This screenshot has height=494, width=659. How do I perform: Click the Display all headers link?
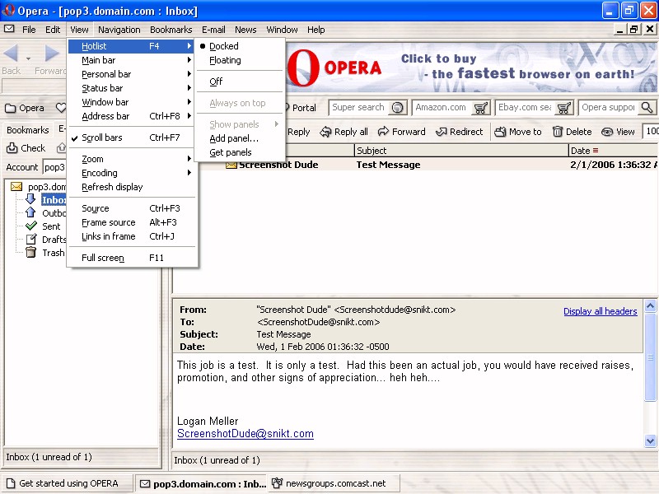(x=601, y=311)
